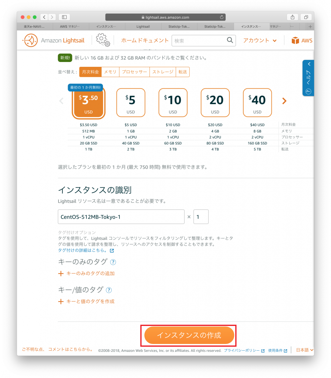Open the 使用条件 footer link
Image resolution: width=331 pixels, height=378 pixels.
click(275, 351)
